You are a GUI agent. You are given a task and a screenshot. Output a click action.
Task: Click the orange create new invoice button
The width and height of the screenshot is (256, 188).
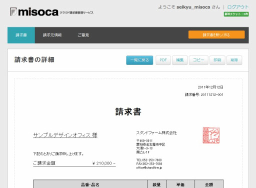(x=216, y=34)
